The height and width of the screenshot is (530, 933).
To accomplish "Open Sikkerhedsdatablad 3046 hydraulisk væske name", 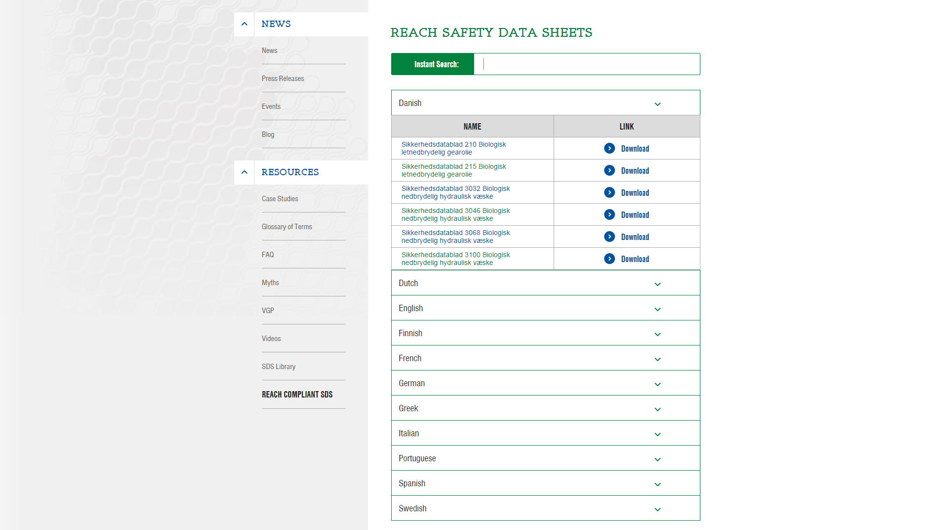I will tap(455, 214).
